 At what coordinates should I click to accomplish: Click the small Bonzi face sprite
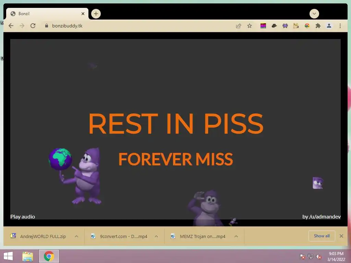318,183
